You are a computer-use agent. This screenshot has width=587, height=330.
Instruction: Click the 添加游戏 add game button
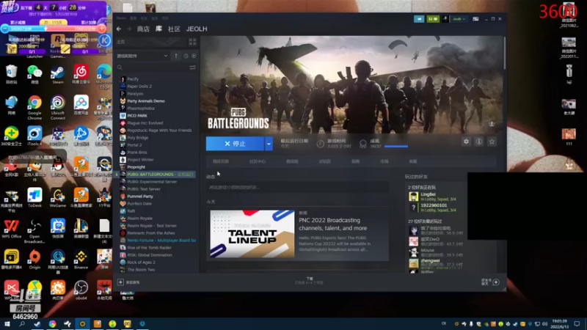point(129,282)
